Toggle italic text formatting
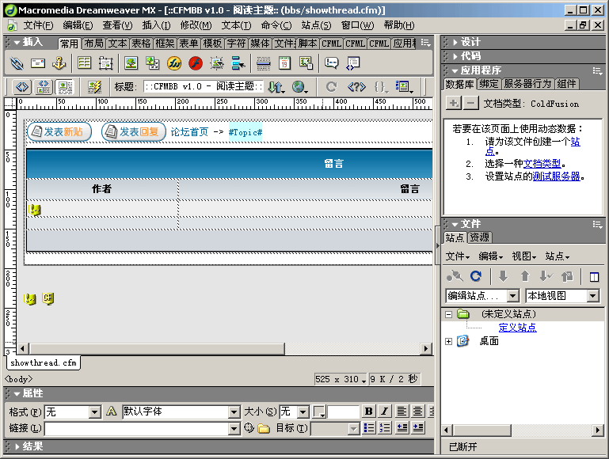 (x=385, y=411)
